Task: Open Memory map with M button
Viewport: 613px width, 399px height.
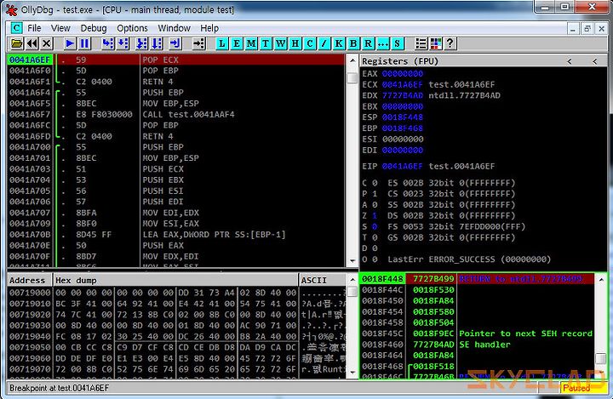Action: point(251,43)
